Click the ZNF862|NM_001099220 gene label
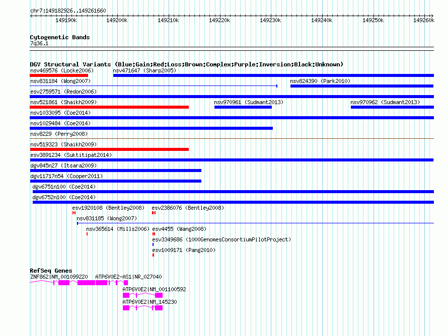Image resolution: width=448 pixels, height=336 pixels. coord(59,277)
